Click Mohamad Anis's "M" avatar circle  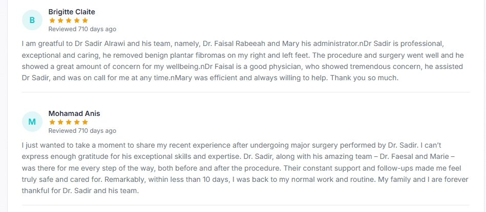pyautogui.click(x=32, y=122)
